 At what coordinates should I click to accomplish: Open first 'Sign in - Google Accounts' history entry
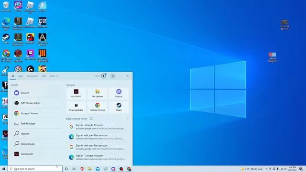pos(98,127)
